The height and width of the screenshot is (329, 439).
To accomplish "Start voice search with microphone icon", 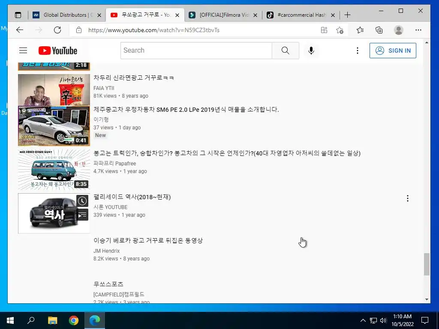I will click(x=311, y=51).
